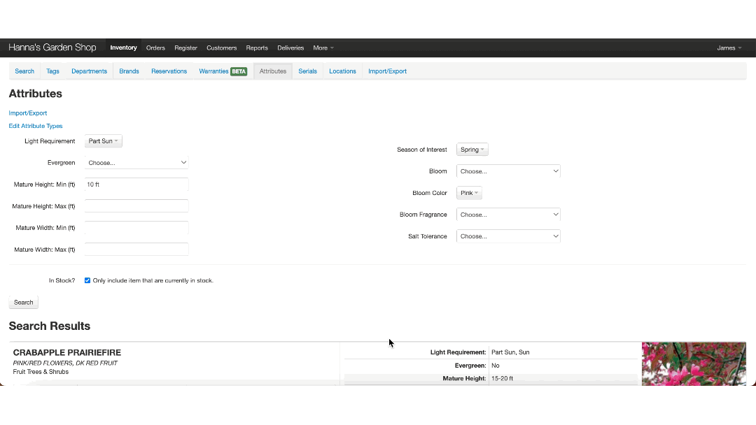Expand the More menu in the navbar
The height and width of the screenshot is (425, 756).
[x=323, y=48]
